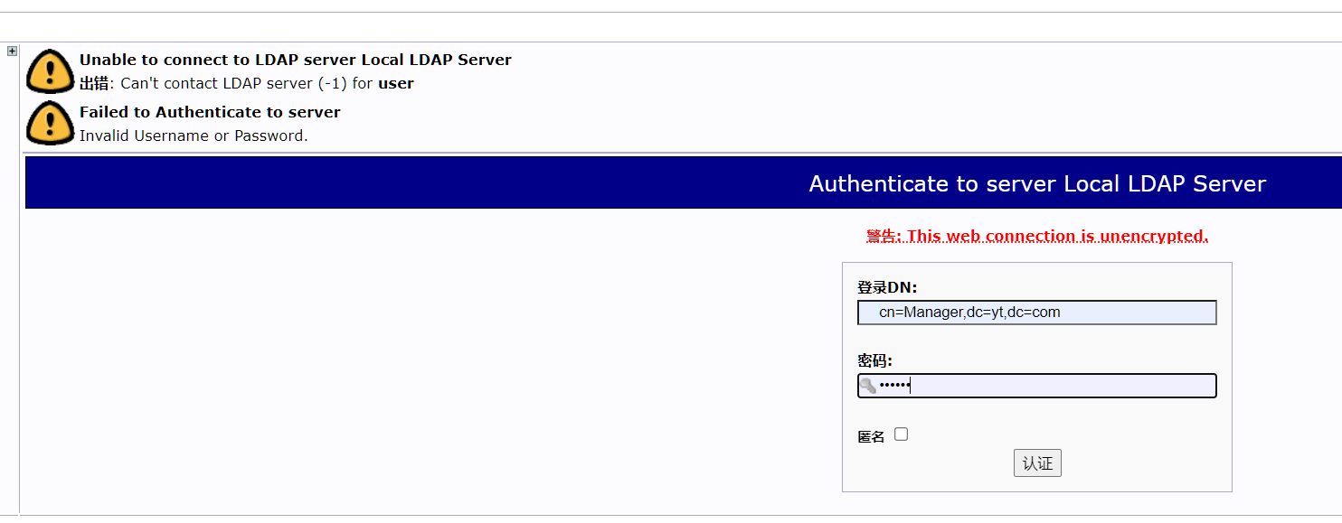1342x523 pixels.
Task: Enable the 匿名 anonymous login checkbox
Action: coord(901,434)
